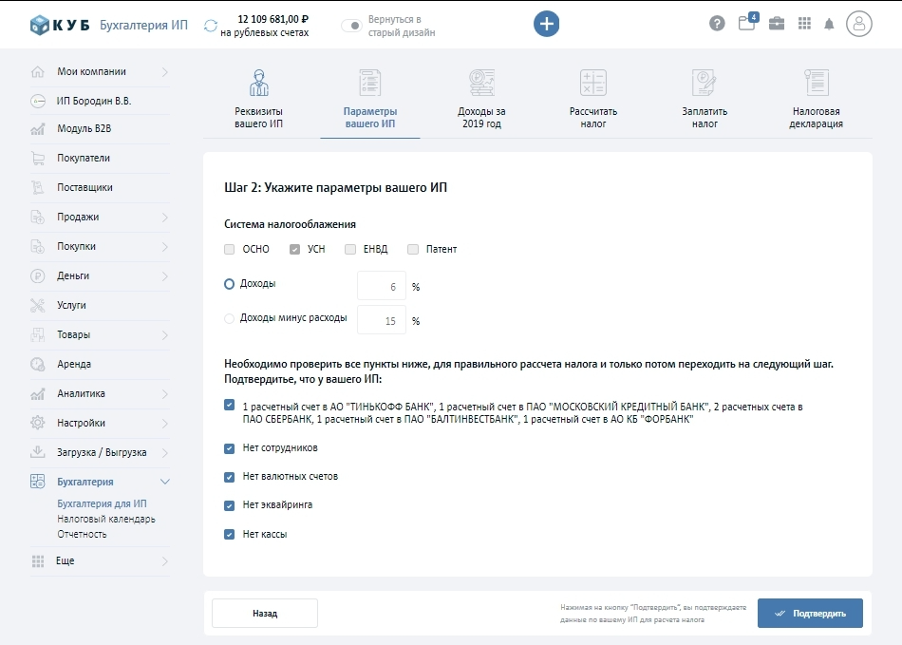This screenshot has width=902, height=645.
Task: Click the blue plus add button
Action: pyautogui.click(x=546, y=24)
